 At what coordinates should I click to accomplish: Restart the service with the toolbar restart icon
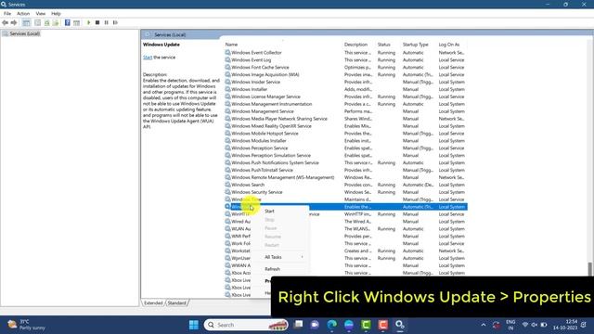pyautogui.click(x=115, y=22)
